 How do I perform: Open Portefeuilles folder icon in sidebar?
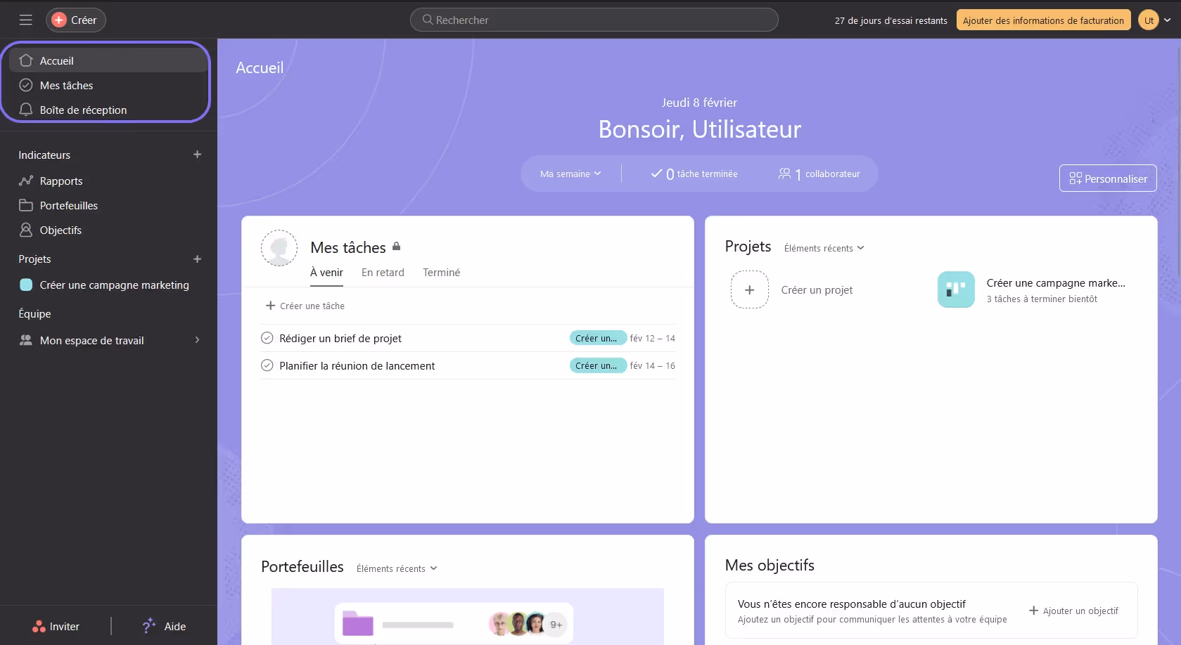click(26, 205)
